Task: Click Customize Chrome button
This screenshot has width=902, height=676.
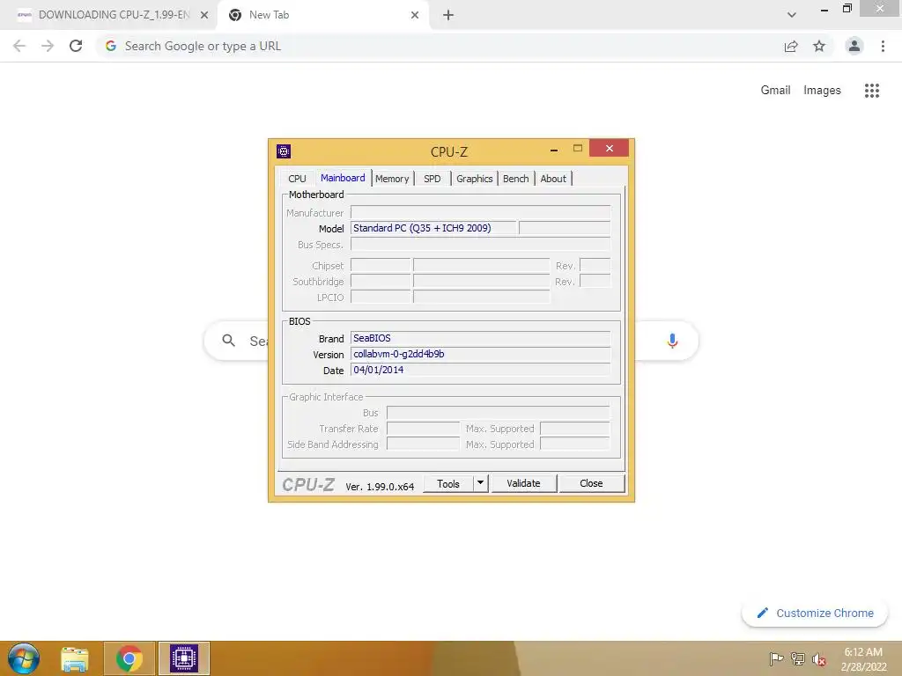Action: click(x=815, y=614)
